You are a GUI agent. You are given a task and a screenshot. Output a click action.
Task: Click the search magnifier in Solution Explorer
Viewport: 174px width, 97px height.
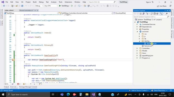[x=168, y=17]
